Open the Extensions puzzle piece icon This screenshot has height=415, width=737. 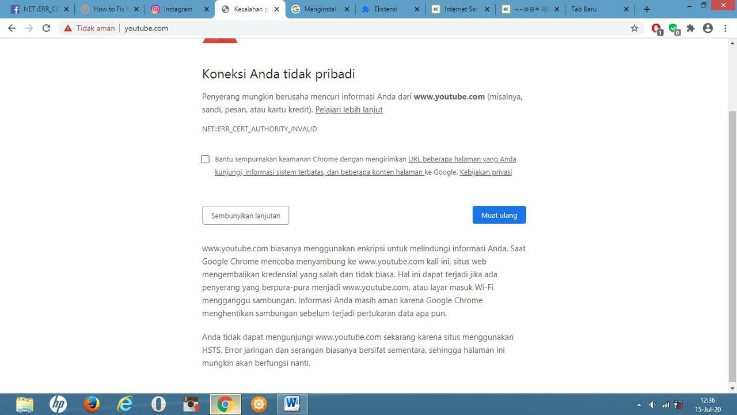point(690,28)
